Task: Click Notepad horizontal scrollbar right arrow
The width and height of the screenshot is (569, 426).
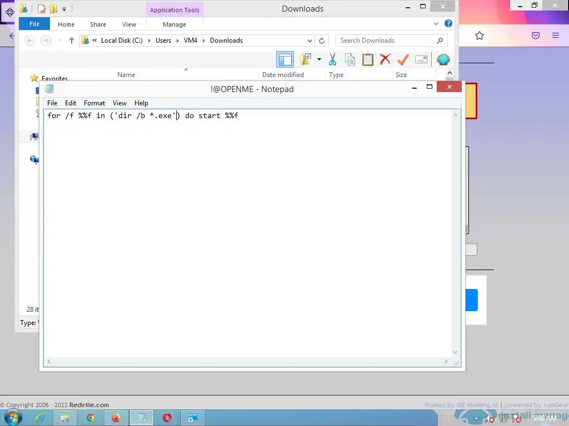Action: pos(446,361)
